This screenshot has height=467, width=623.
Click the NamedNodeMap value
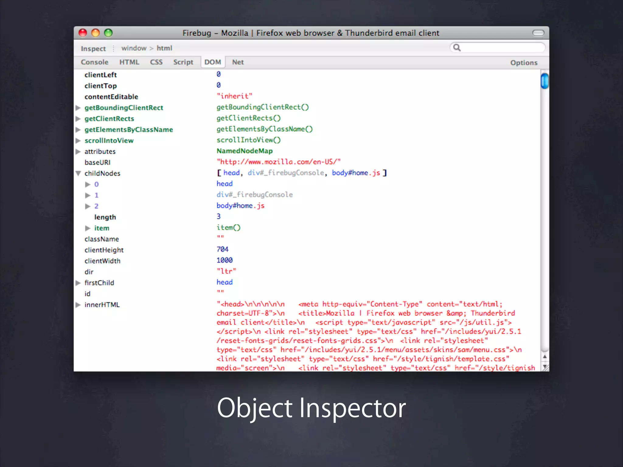click(x=245, y=151)
